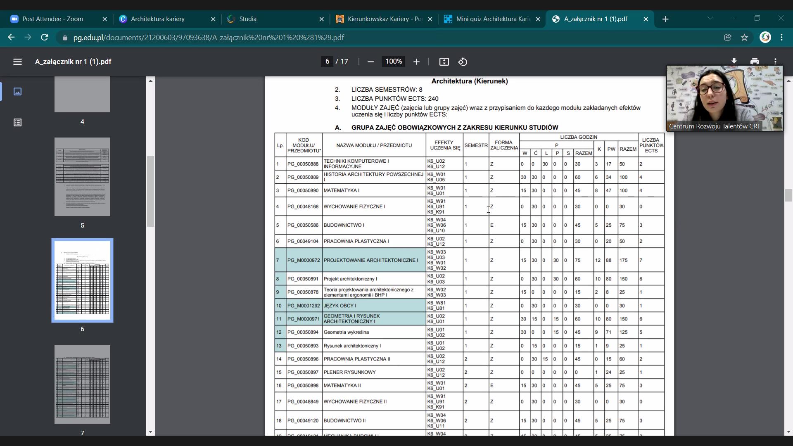Bookmark this page with star icon

click(744, 38)
